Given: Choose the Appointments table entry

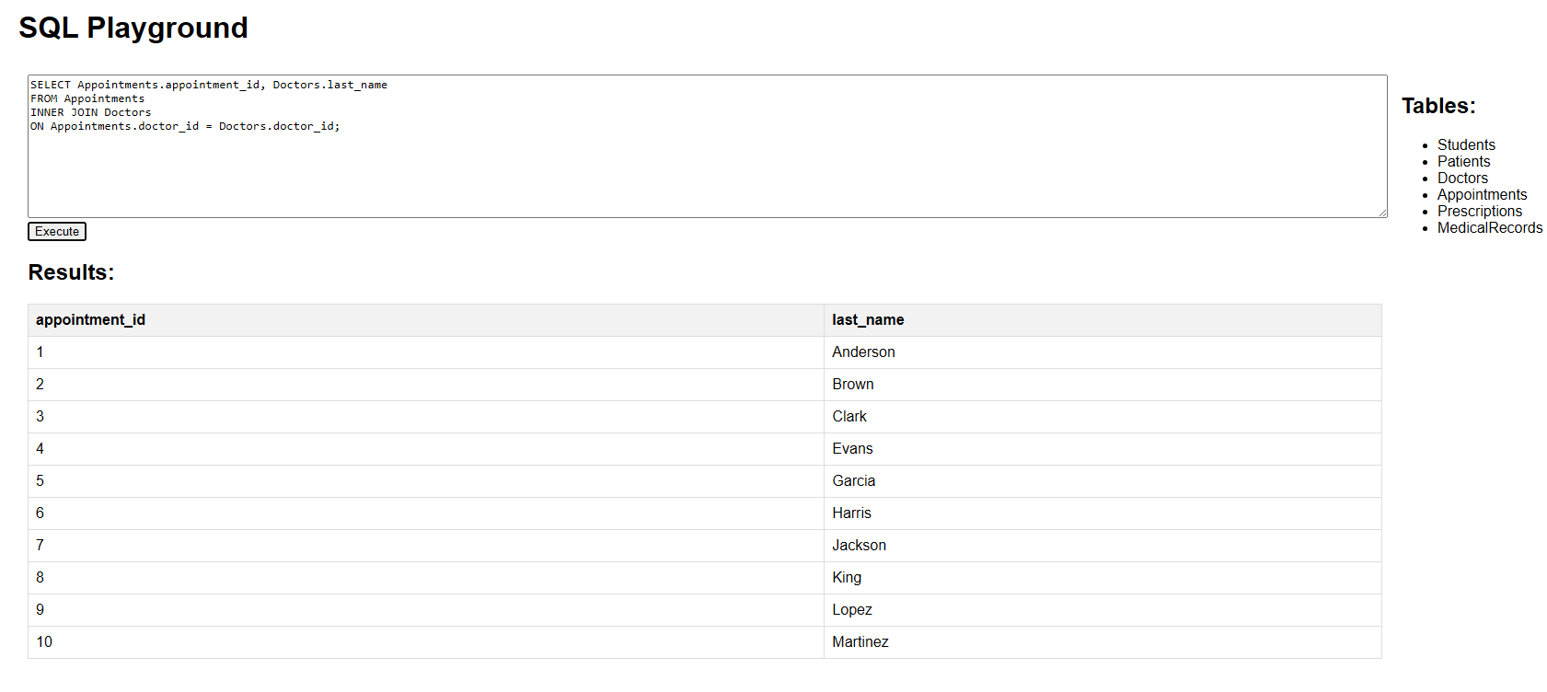Looking at the screenshot, I should click(1482, 195).
